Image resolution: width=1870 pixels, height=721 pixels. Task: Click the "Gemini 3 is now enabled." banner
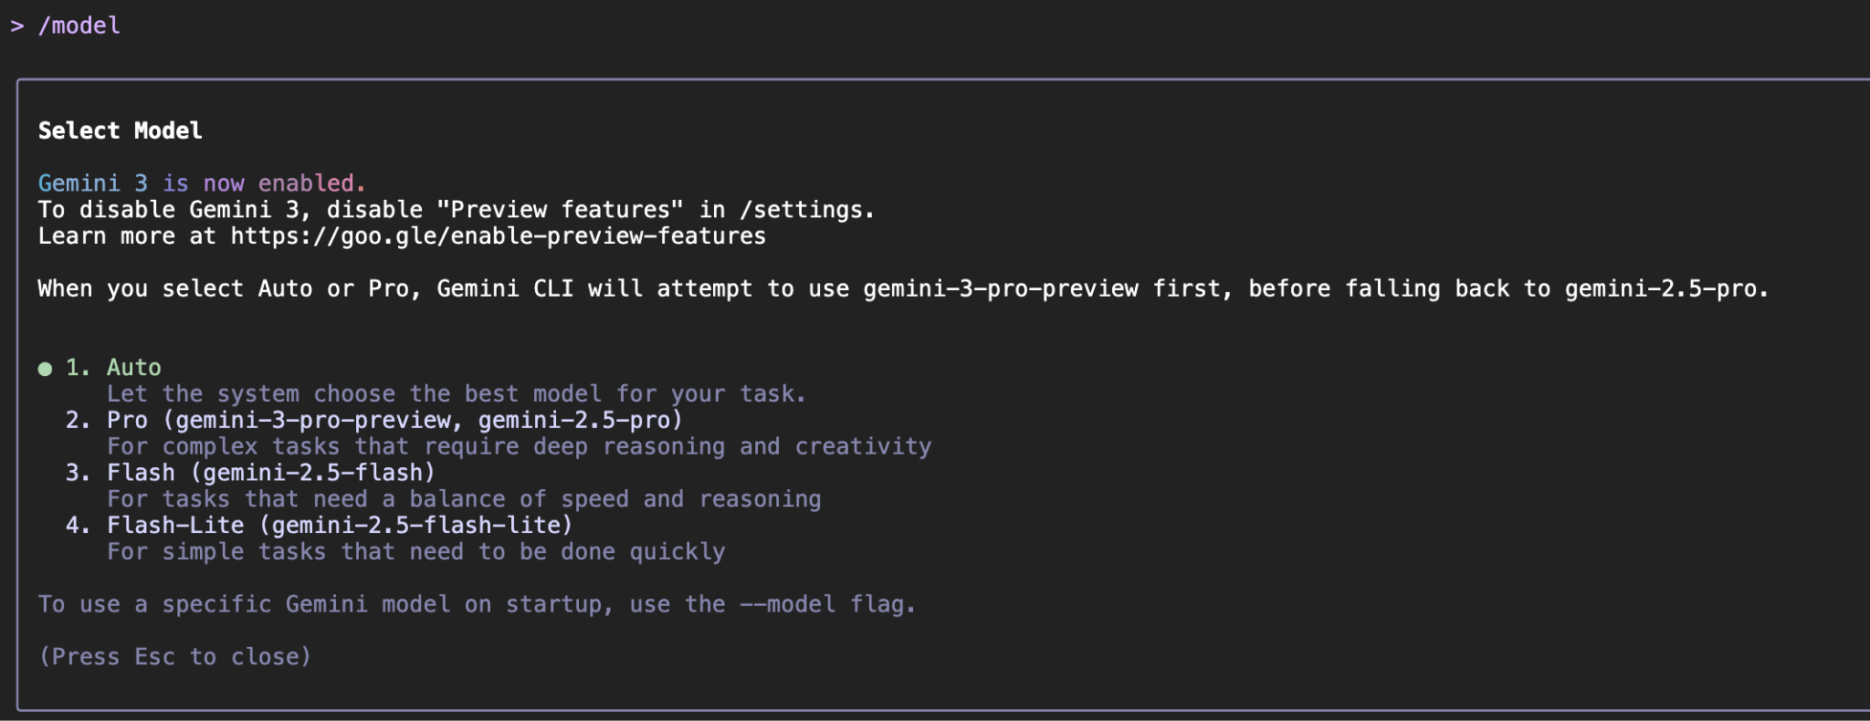201,183
